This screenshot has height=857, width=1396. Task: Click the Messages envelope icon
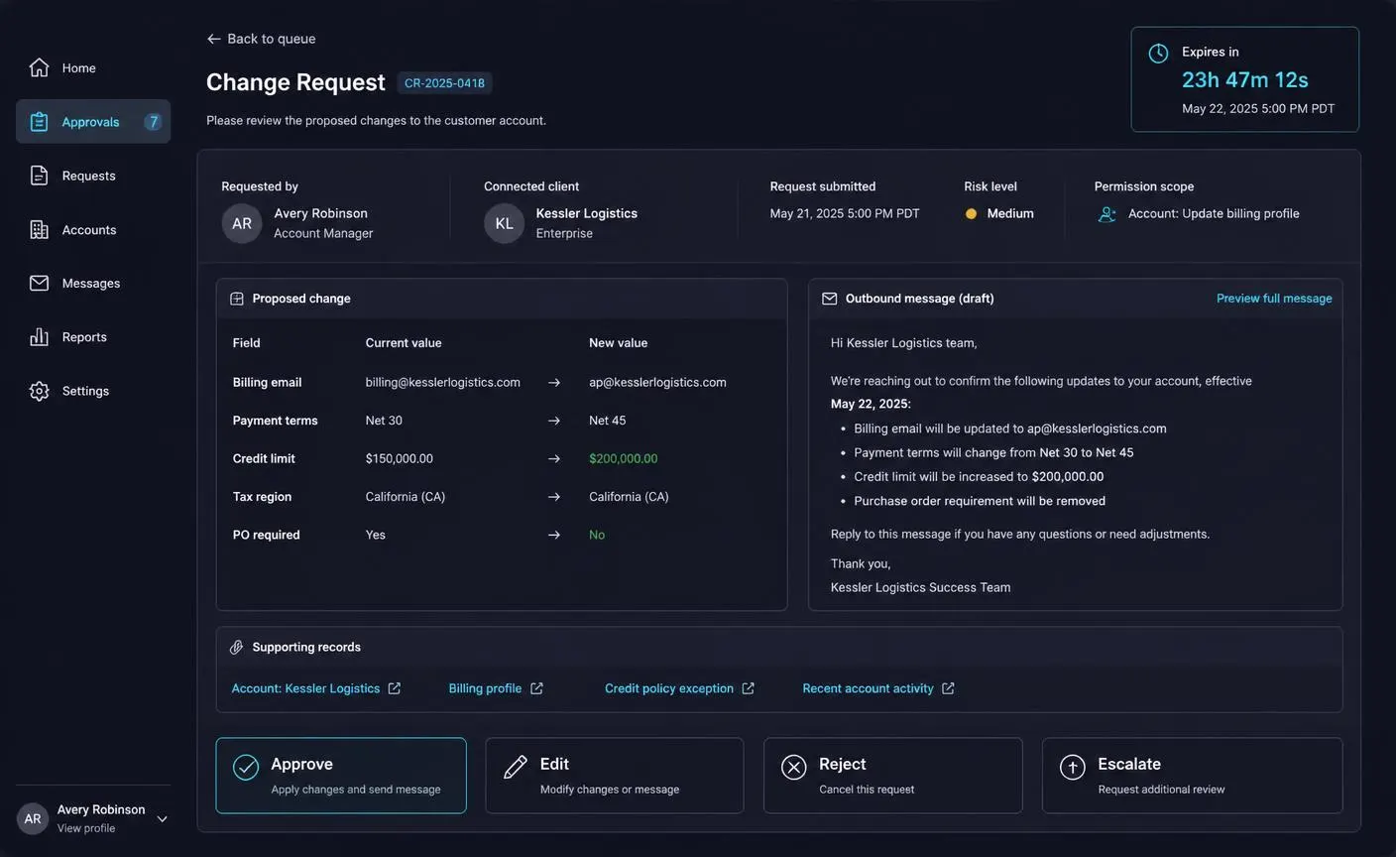click(39, 283)
